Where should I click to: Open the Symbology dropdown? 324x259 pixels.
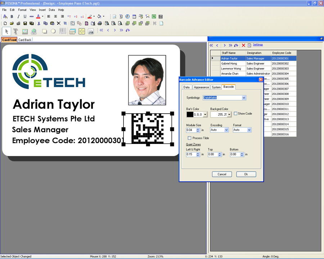pos(244,98)
